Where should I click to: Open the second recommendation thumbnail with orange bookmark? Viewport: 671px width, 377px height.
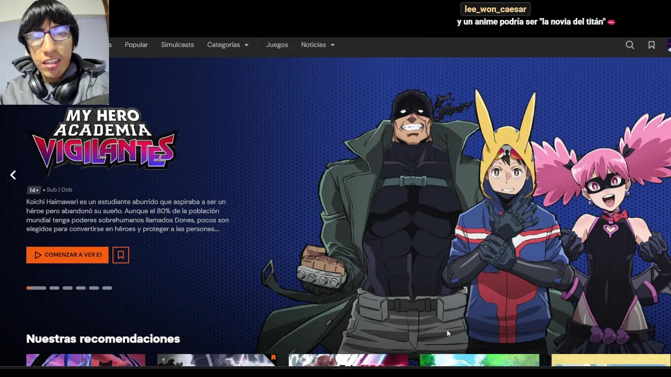tap(217, 360)
